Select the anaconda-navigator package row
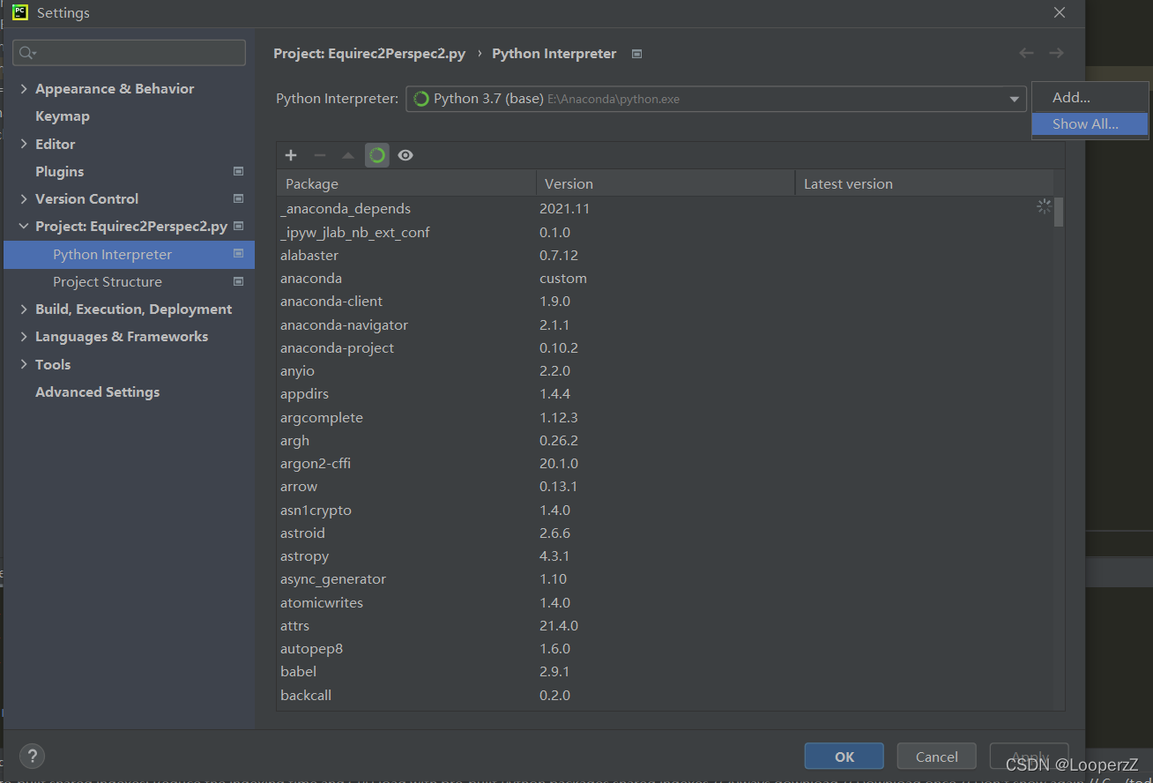1153x783 pixels. click(666, 324)
